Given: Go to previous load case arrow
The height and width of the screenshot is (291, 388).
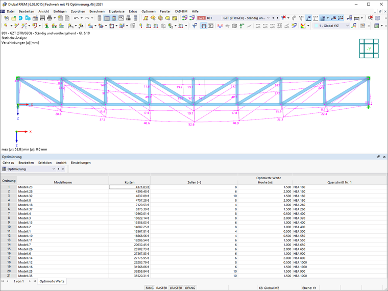Looking at the screenshot, I should pyautogui.click(x=273, y=18).
